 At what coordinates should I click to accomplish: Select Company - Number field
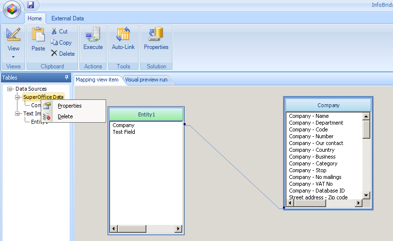[x=311, y=136]
